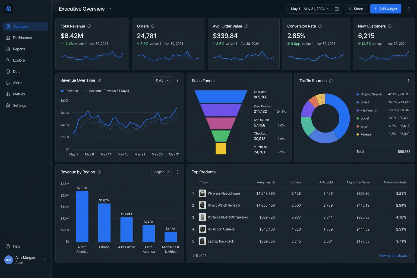Open Traffic Sources three-dot menu
Screen dimensions: 417x278
point(408,81)
